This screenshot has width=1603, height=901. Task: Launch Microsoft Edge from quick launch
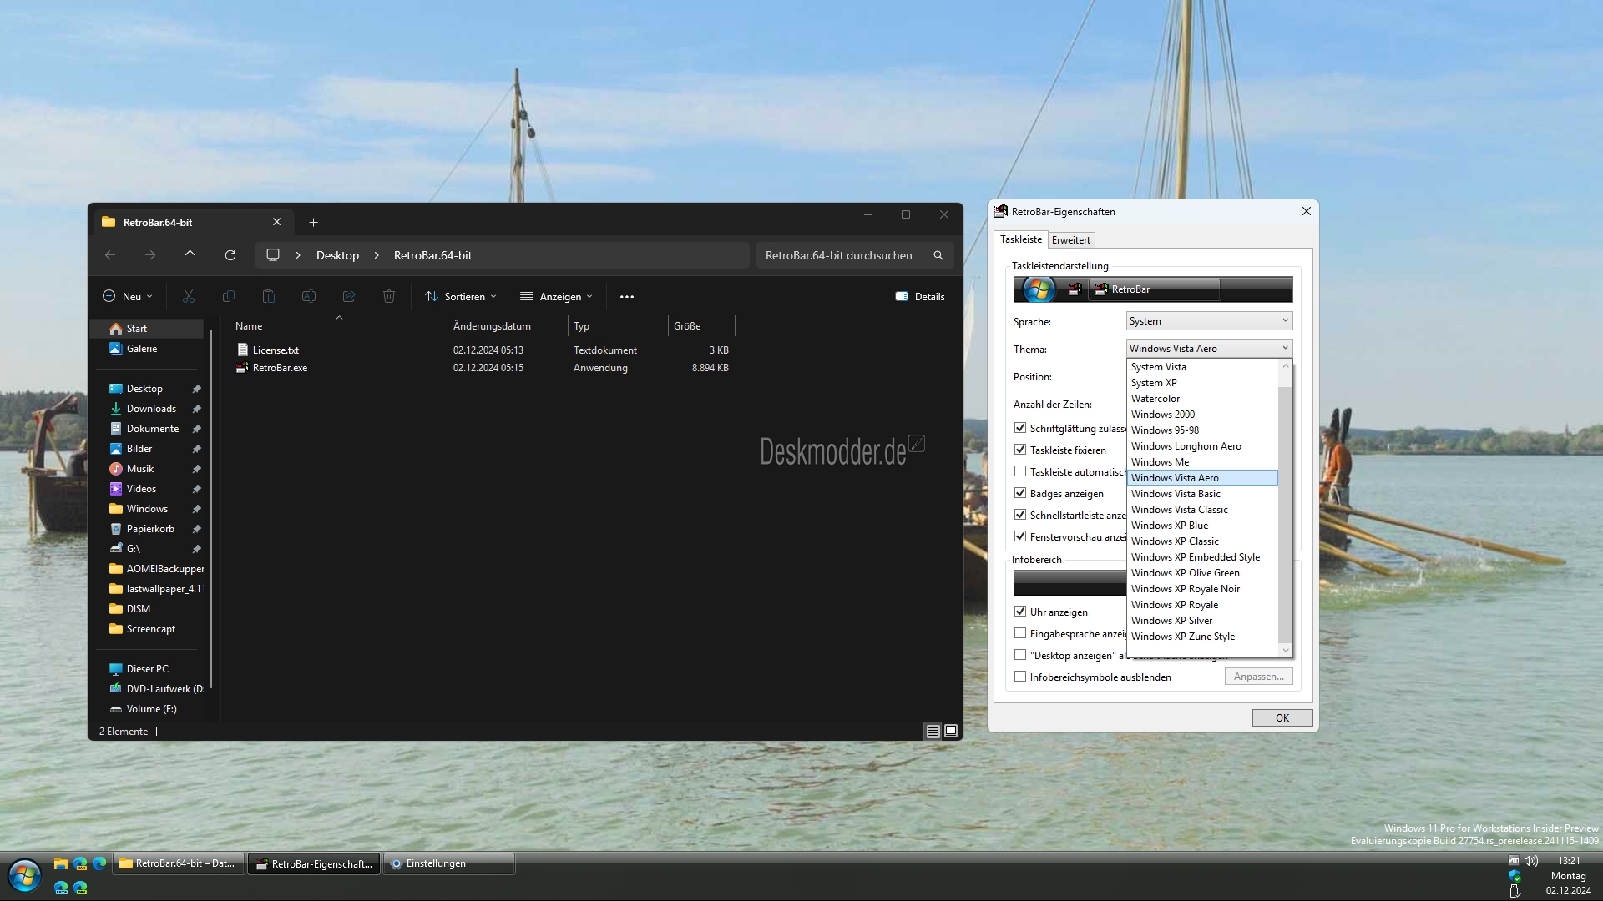click(99, 863)
